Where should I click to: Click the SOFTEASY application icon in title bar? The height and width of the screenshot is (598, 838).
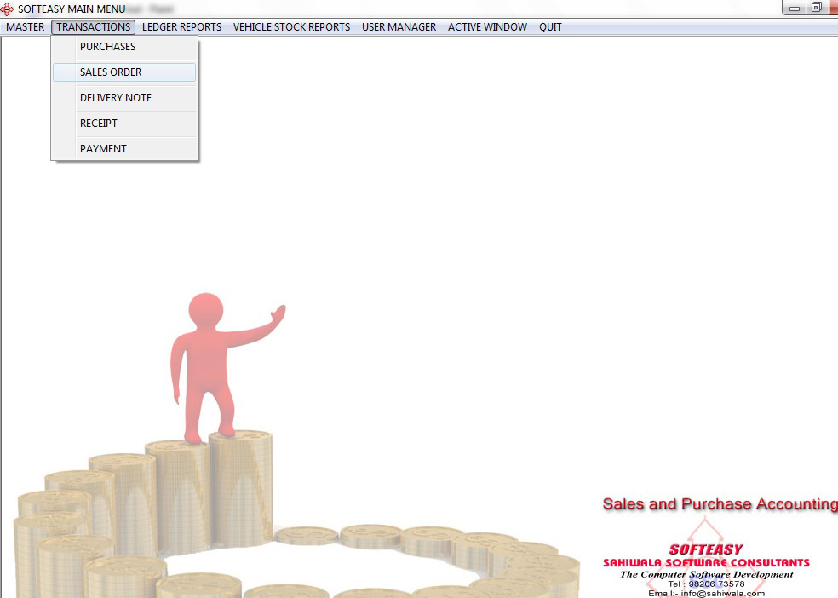point(9,9)
